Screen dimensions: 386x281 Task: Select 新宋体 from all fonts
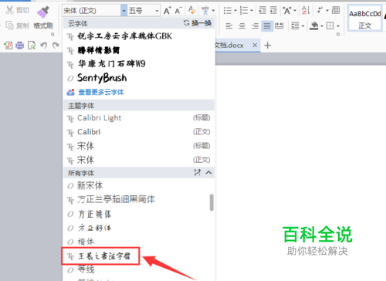click(x=137, y=185)
